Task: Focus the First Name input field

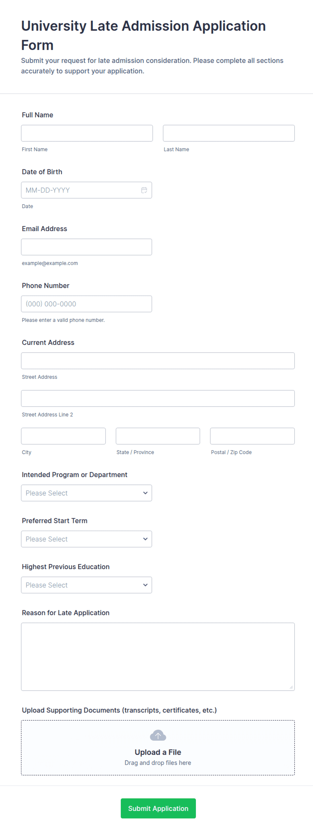Action: coord(87,133)
